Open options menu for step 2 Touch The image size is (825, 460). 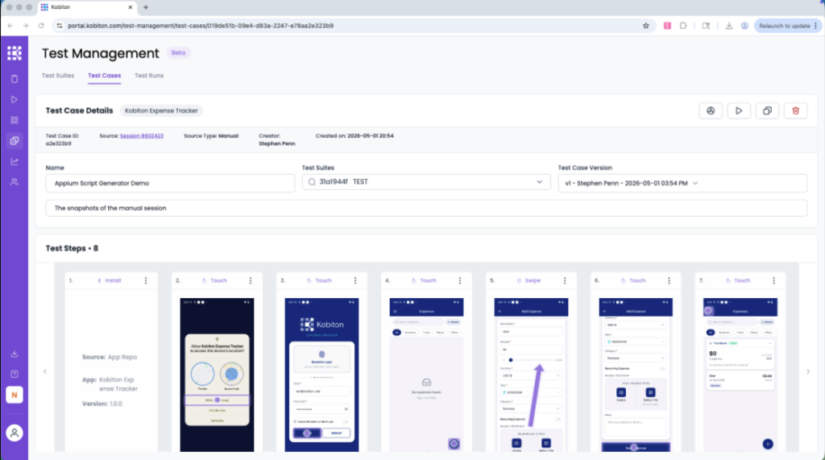[251, 280]
